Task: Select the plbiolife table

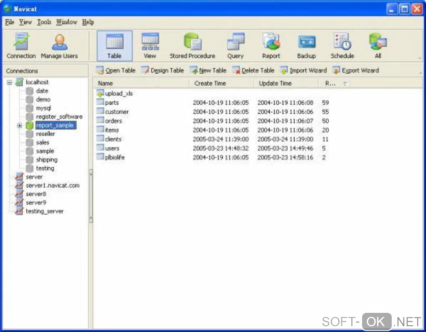Action: click(115, 157)
